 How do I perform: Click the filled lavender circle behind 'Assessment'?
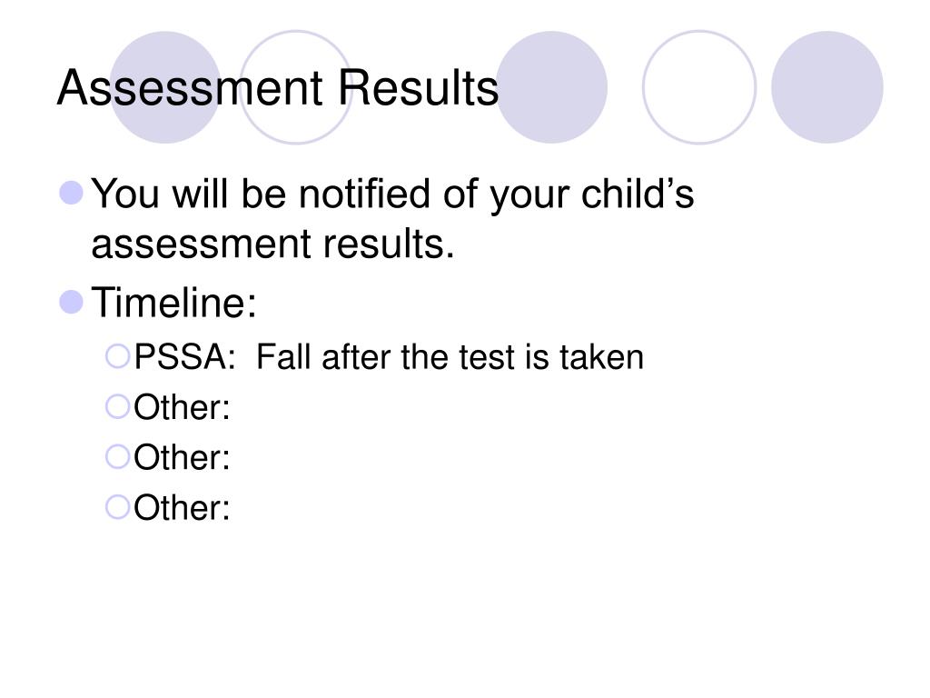tap(165, 87)
